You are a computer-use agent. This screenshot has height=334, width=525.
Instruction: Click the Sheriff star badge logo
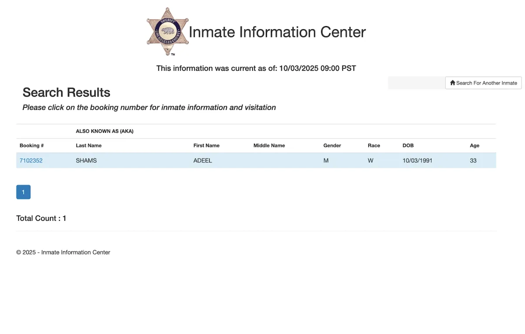tap(168, 31)
